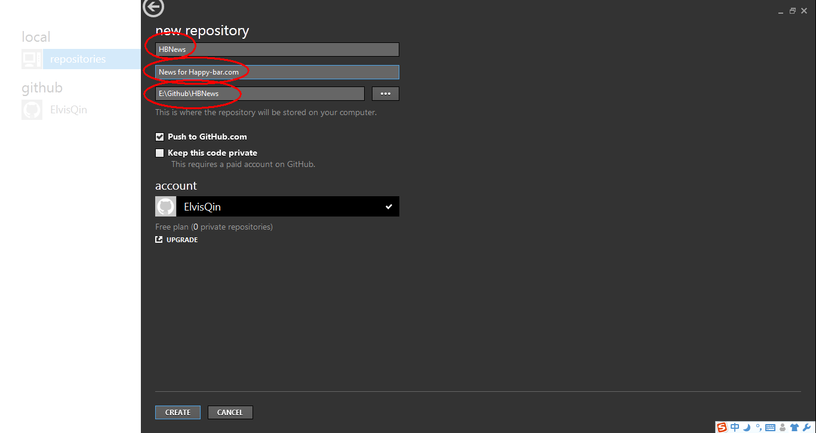Toggle the punctuation mode icon in the IME bar
816x433 pixels.
click(x=759, y=427)
